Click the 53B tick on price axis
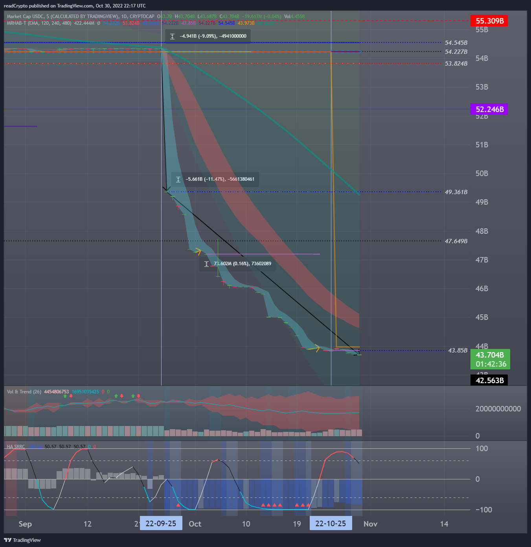The height and width of the screenshot is (547, 531). 482,87
